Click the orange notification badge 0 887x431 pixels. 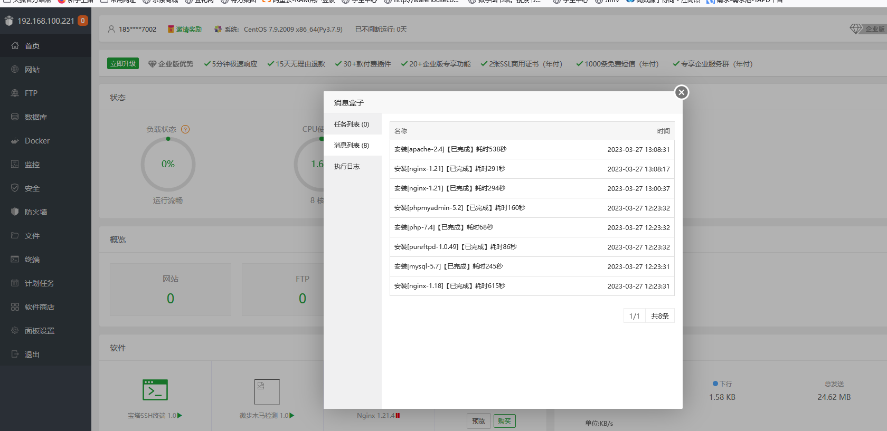83,21
